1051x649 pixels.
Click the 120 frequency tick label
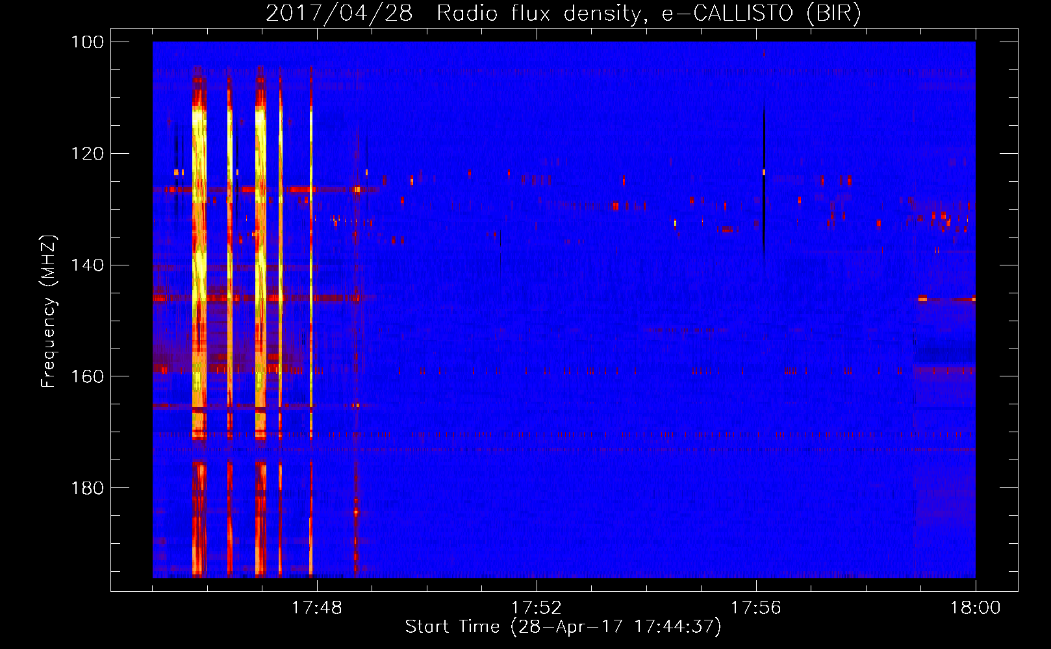click(87, 154)
